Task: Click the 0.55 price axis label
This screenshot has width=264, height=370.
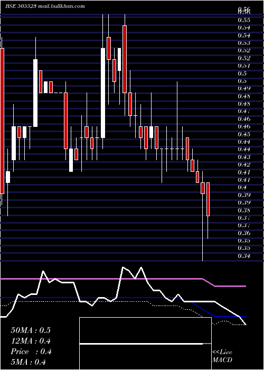Action: pyautogui.click(x=244, y=20)
